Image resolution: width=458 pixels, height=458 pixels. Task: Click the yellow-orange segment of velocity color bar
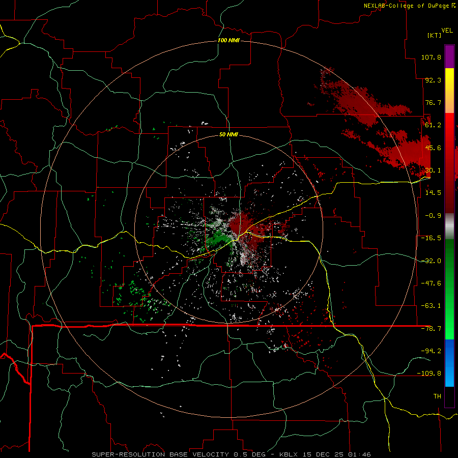point(449,91)
